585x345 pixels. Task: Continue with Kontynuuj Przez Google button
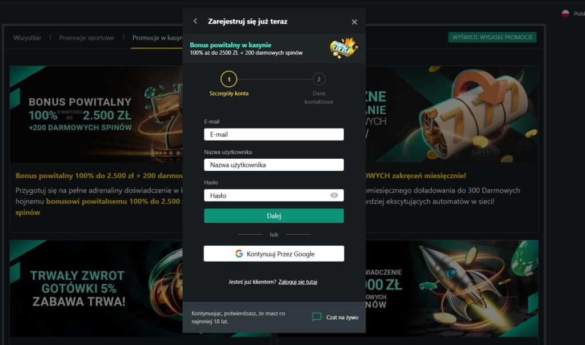click(x=274, y=254)
